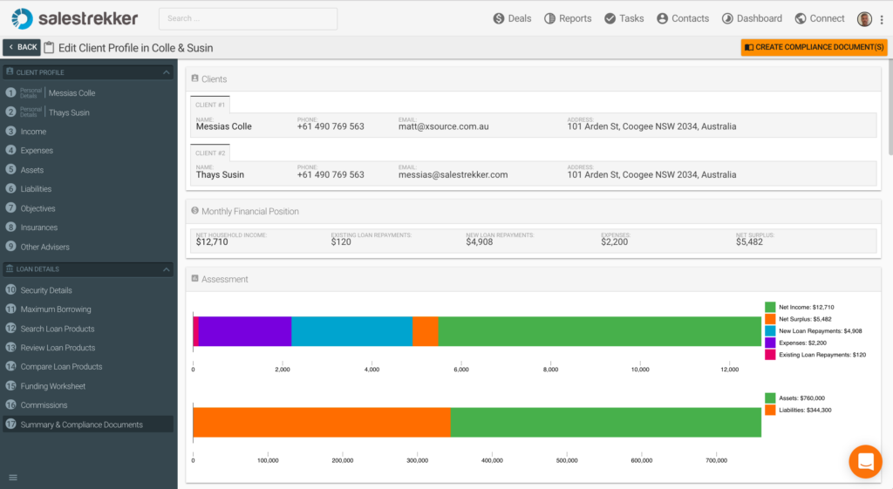The width and height of the screenshot is (893, 489).
Task: Click the orange Liabilities bar in lower chart
Action: [x=322, y=422]
